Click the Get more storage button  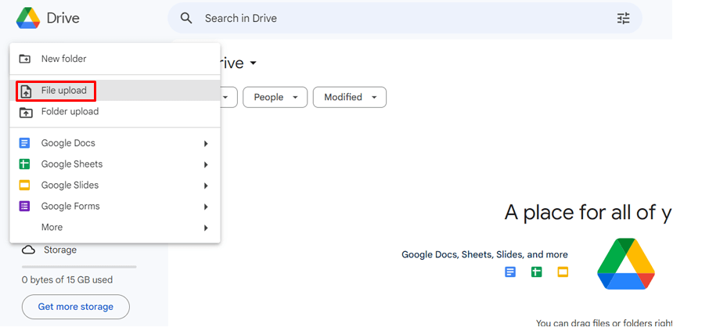[x=75, y=307]
